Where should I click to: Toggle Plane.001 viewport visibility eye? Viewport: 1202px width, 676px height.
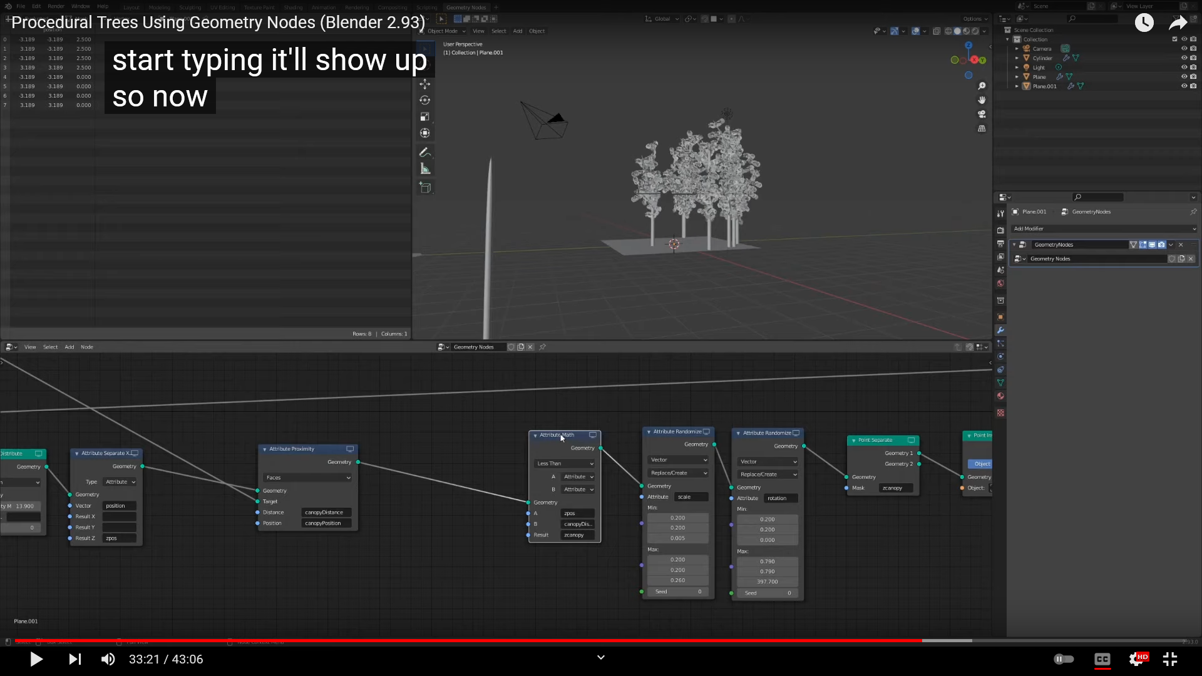1184,86
